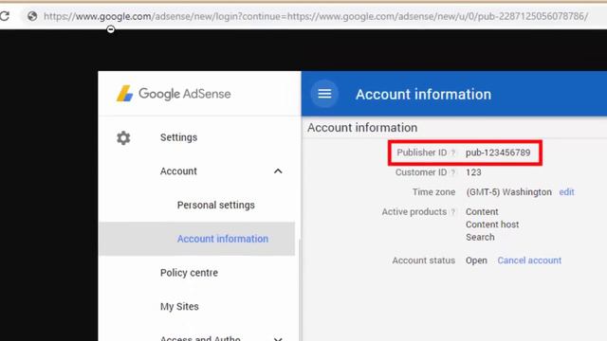Open the Settings menu item

(179, 137)
